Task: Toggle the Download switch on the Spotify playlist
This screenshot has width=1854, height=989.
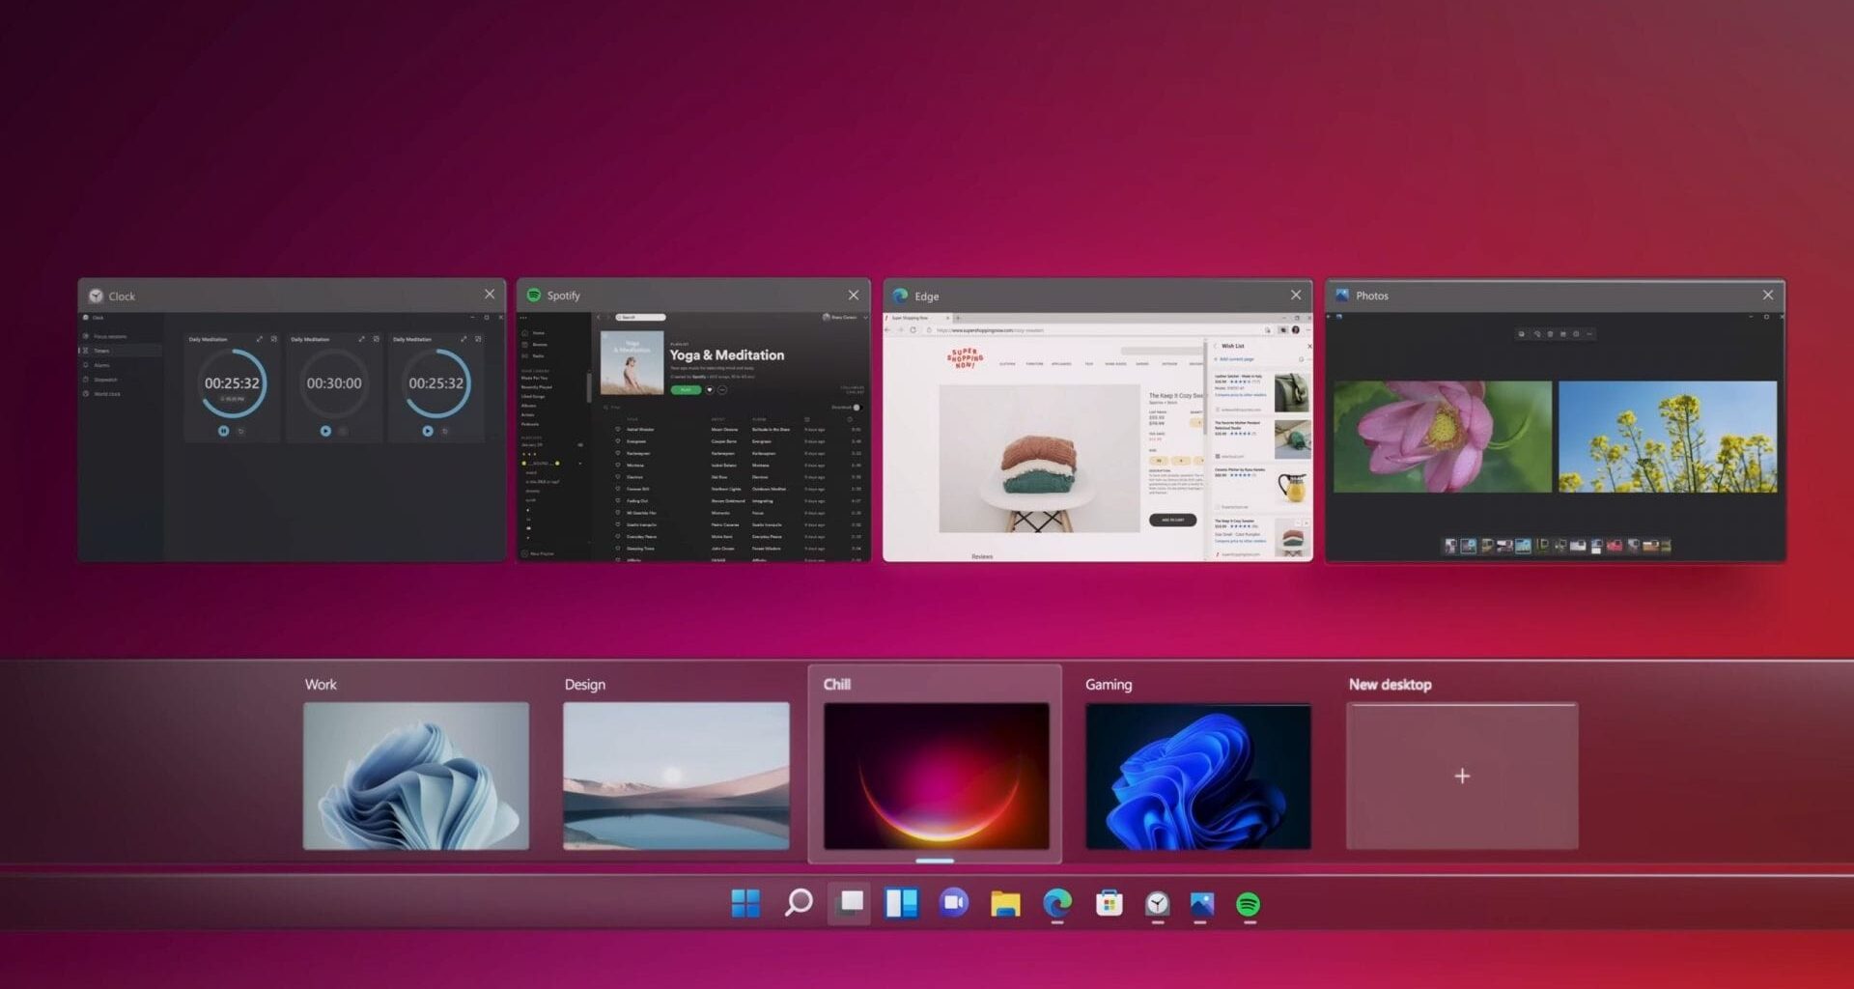Action: [x=857, y=408]
